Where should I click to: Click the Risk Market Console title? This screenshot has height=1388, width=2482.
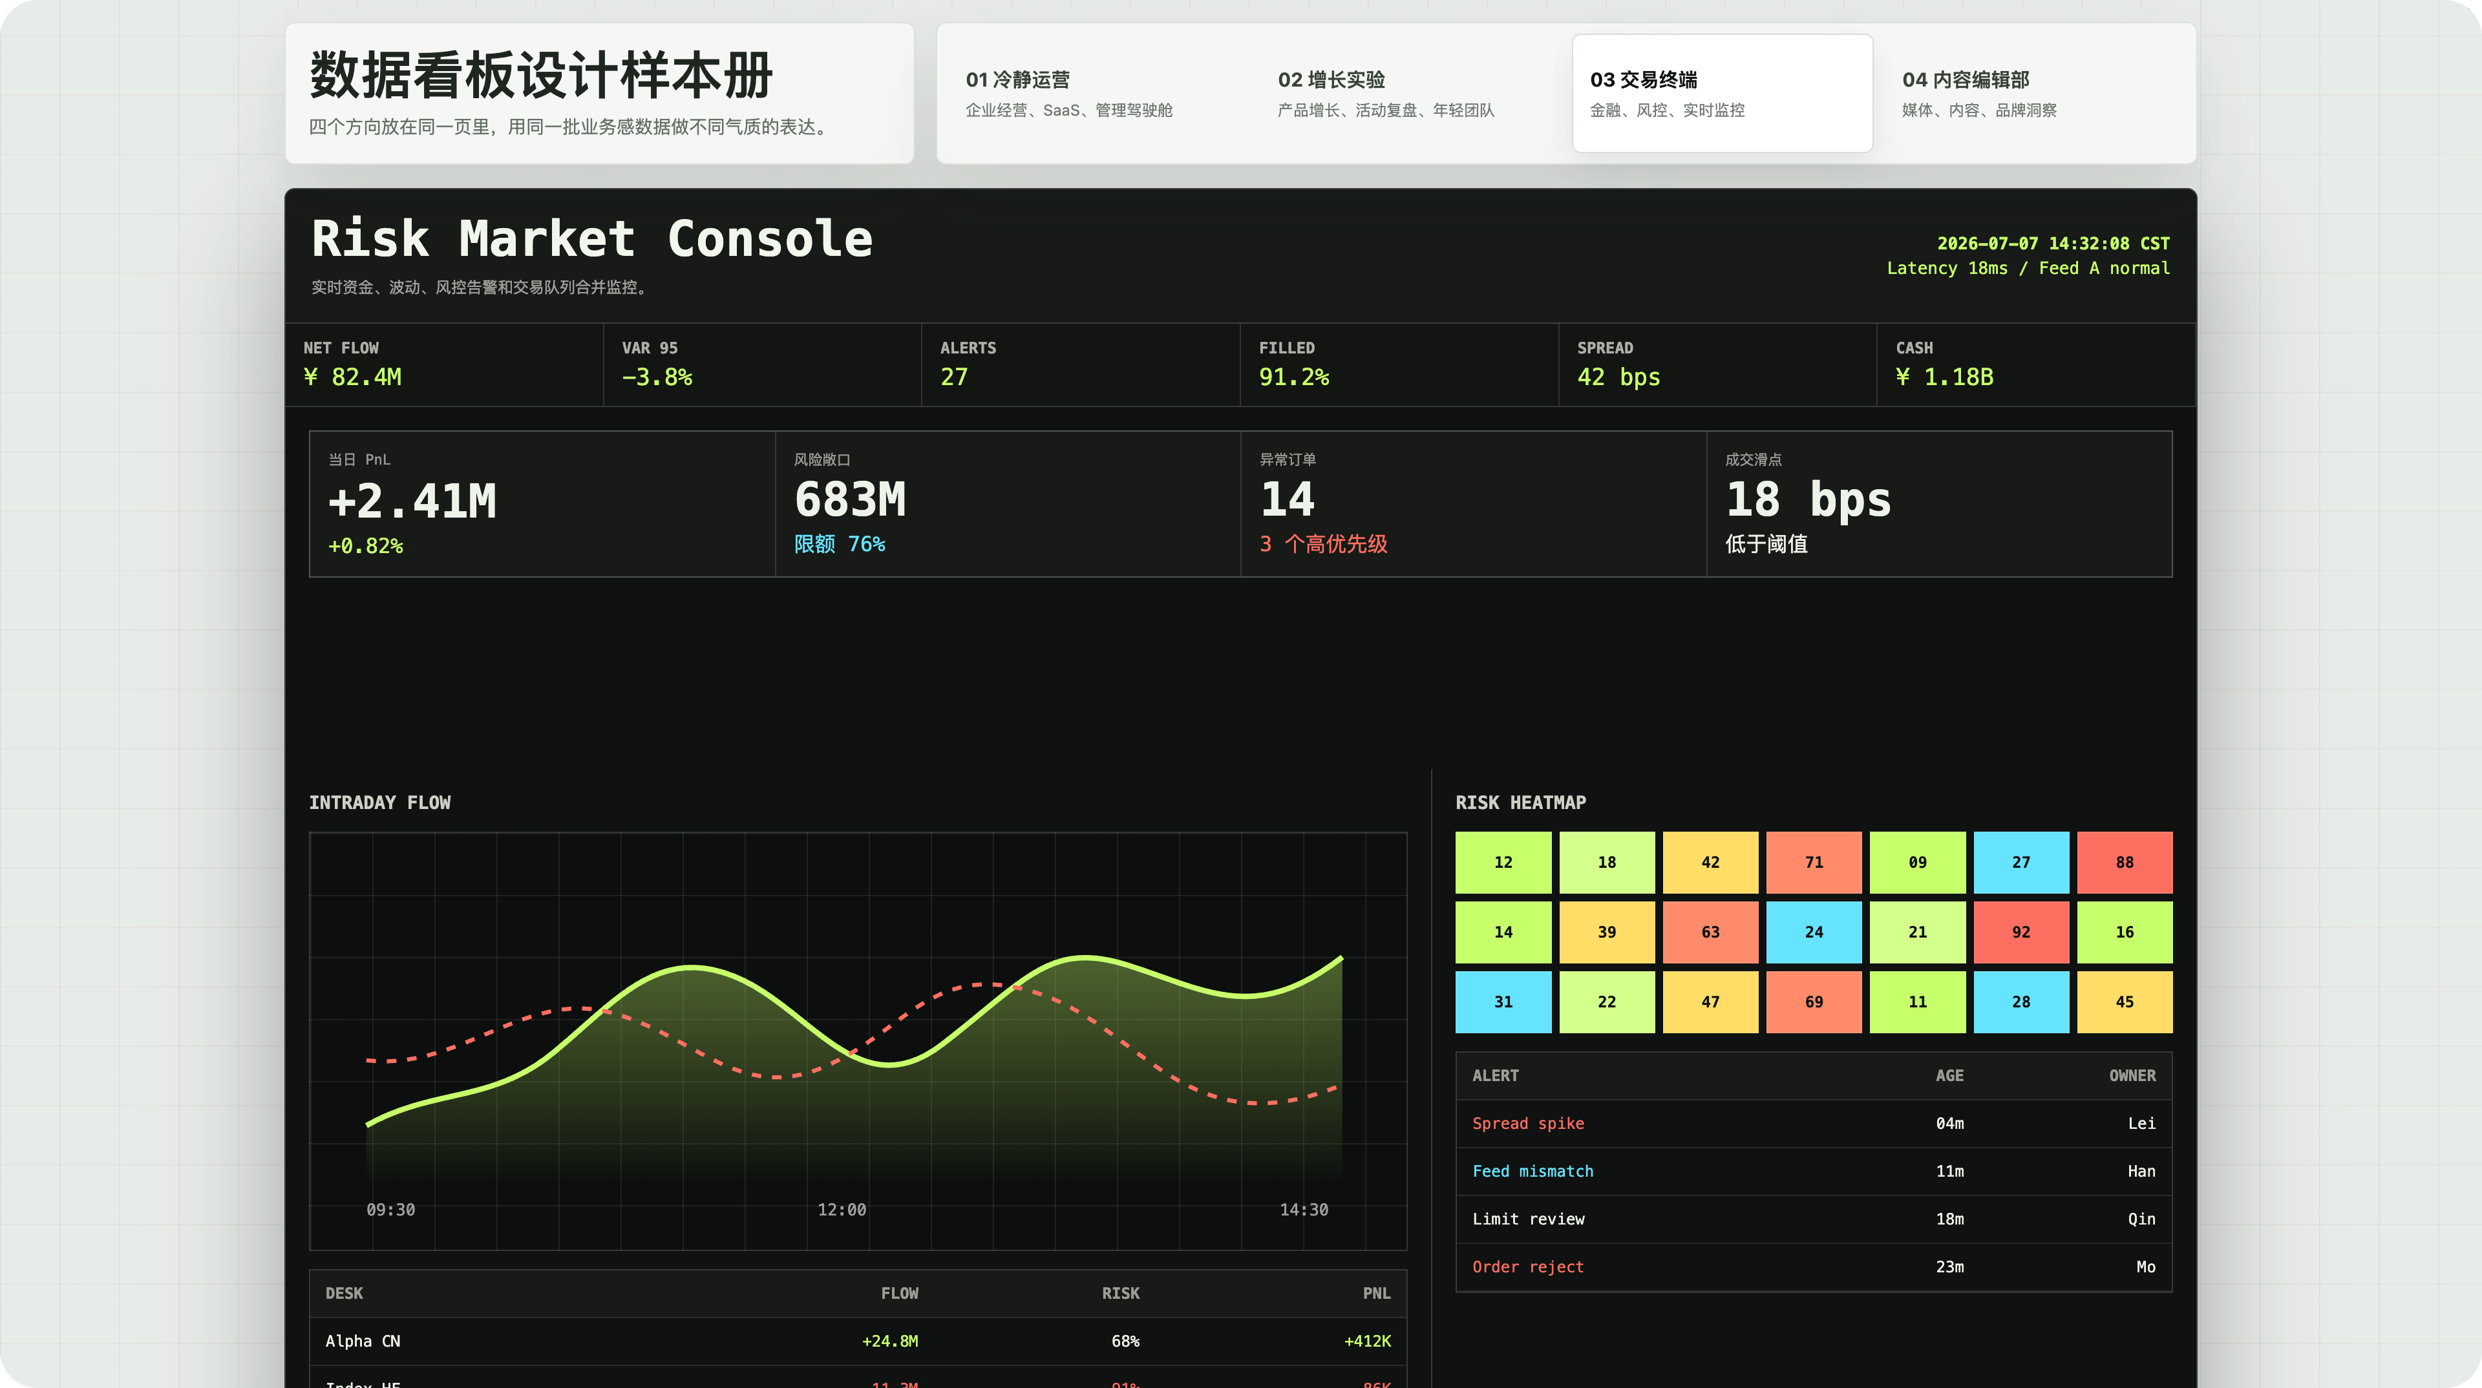tap(591, 238)
